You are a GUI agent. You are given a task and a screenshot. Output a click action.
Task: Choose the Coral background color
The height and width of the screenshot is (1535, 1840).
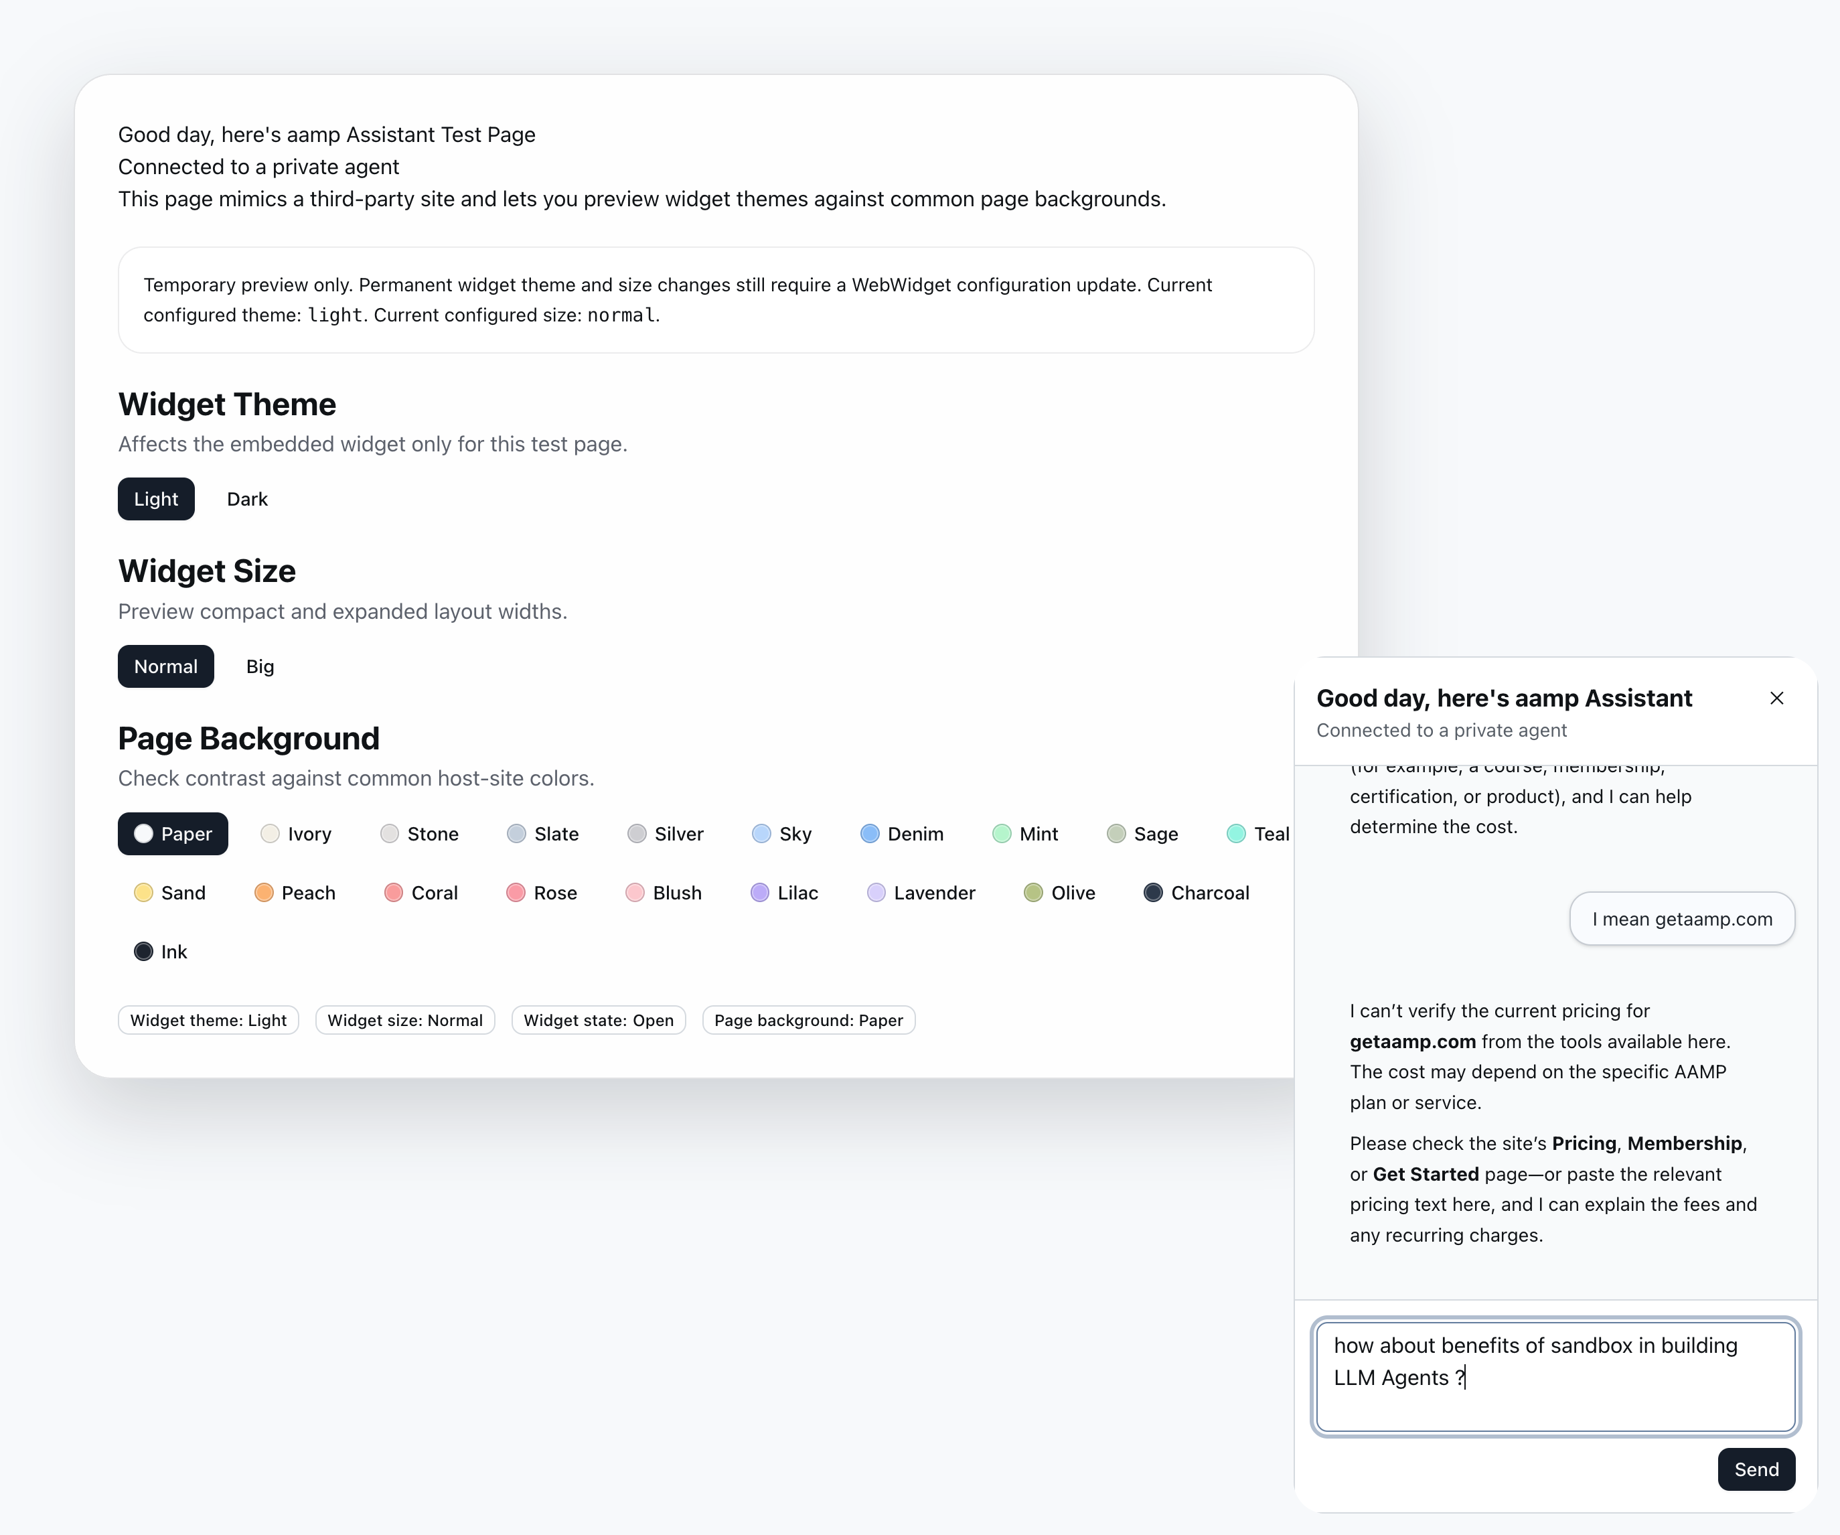click(421, 893)
